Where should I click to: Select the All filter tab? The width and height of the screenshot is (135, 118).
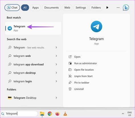(x=25, y=7)
